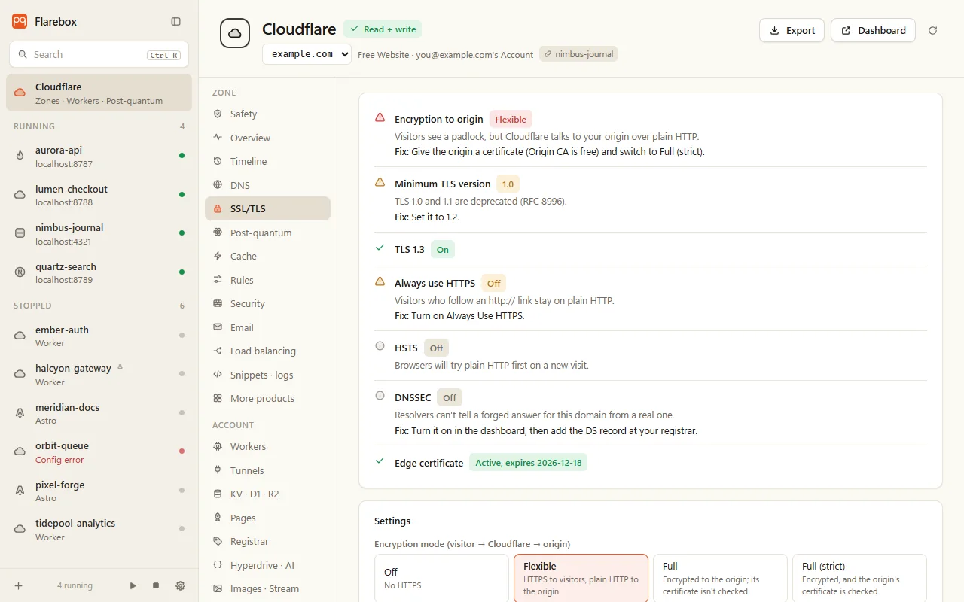Click the 'Active, expires 2026-12-18' badge
Image resolution: width=964 pixels, height=602 pixels.
point(528,462)
